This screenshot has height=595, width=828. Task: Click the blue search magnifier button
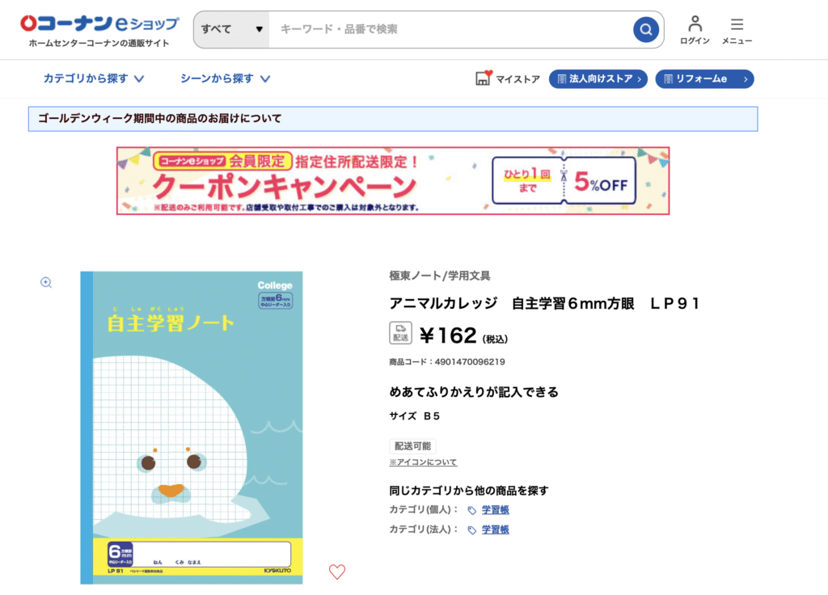tap(646, 30)
